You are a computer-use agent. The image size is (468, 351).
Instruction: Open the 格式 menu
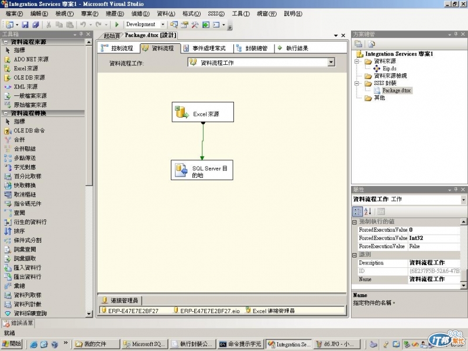pyautogui.click(x=191, y=13)
